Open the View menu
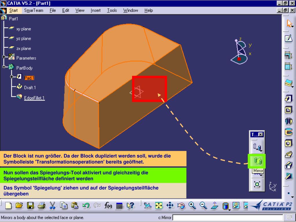 [80, 10]
